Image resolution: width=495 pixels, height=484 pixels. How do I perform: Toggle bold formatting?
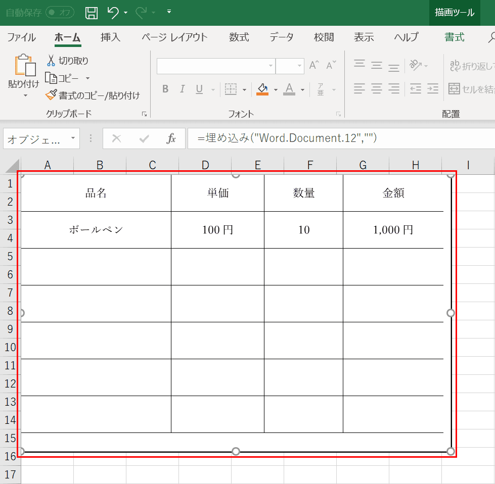(x=165, y=89)
